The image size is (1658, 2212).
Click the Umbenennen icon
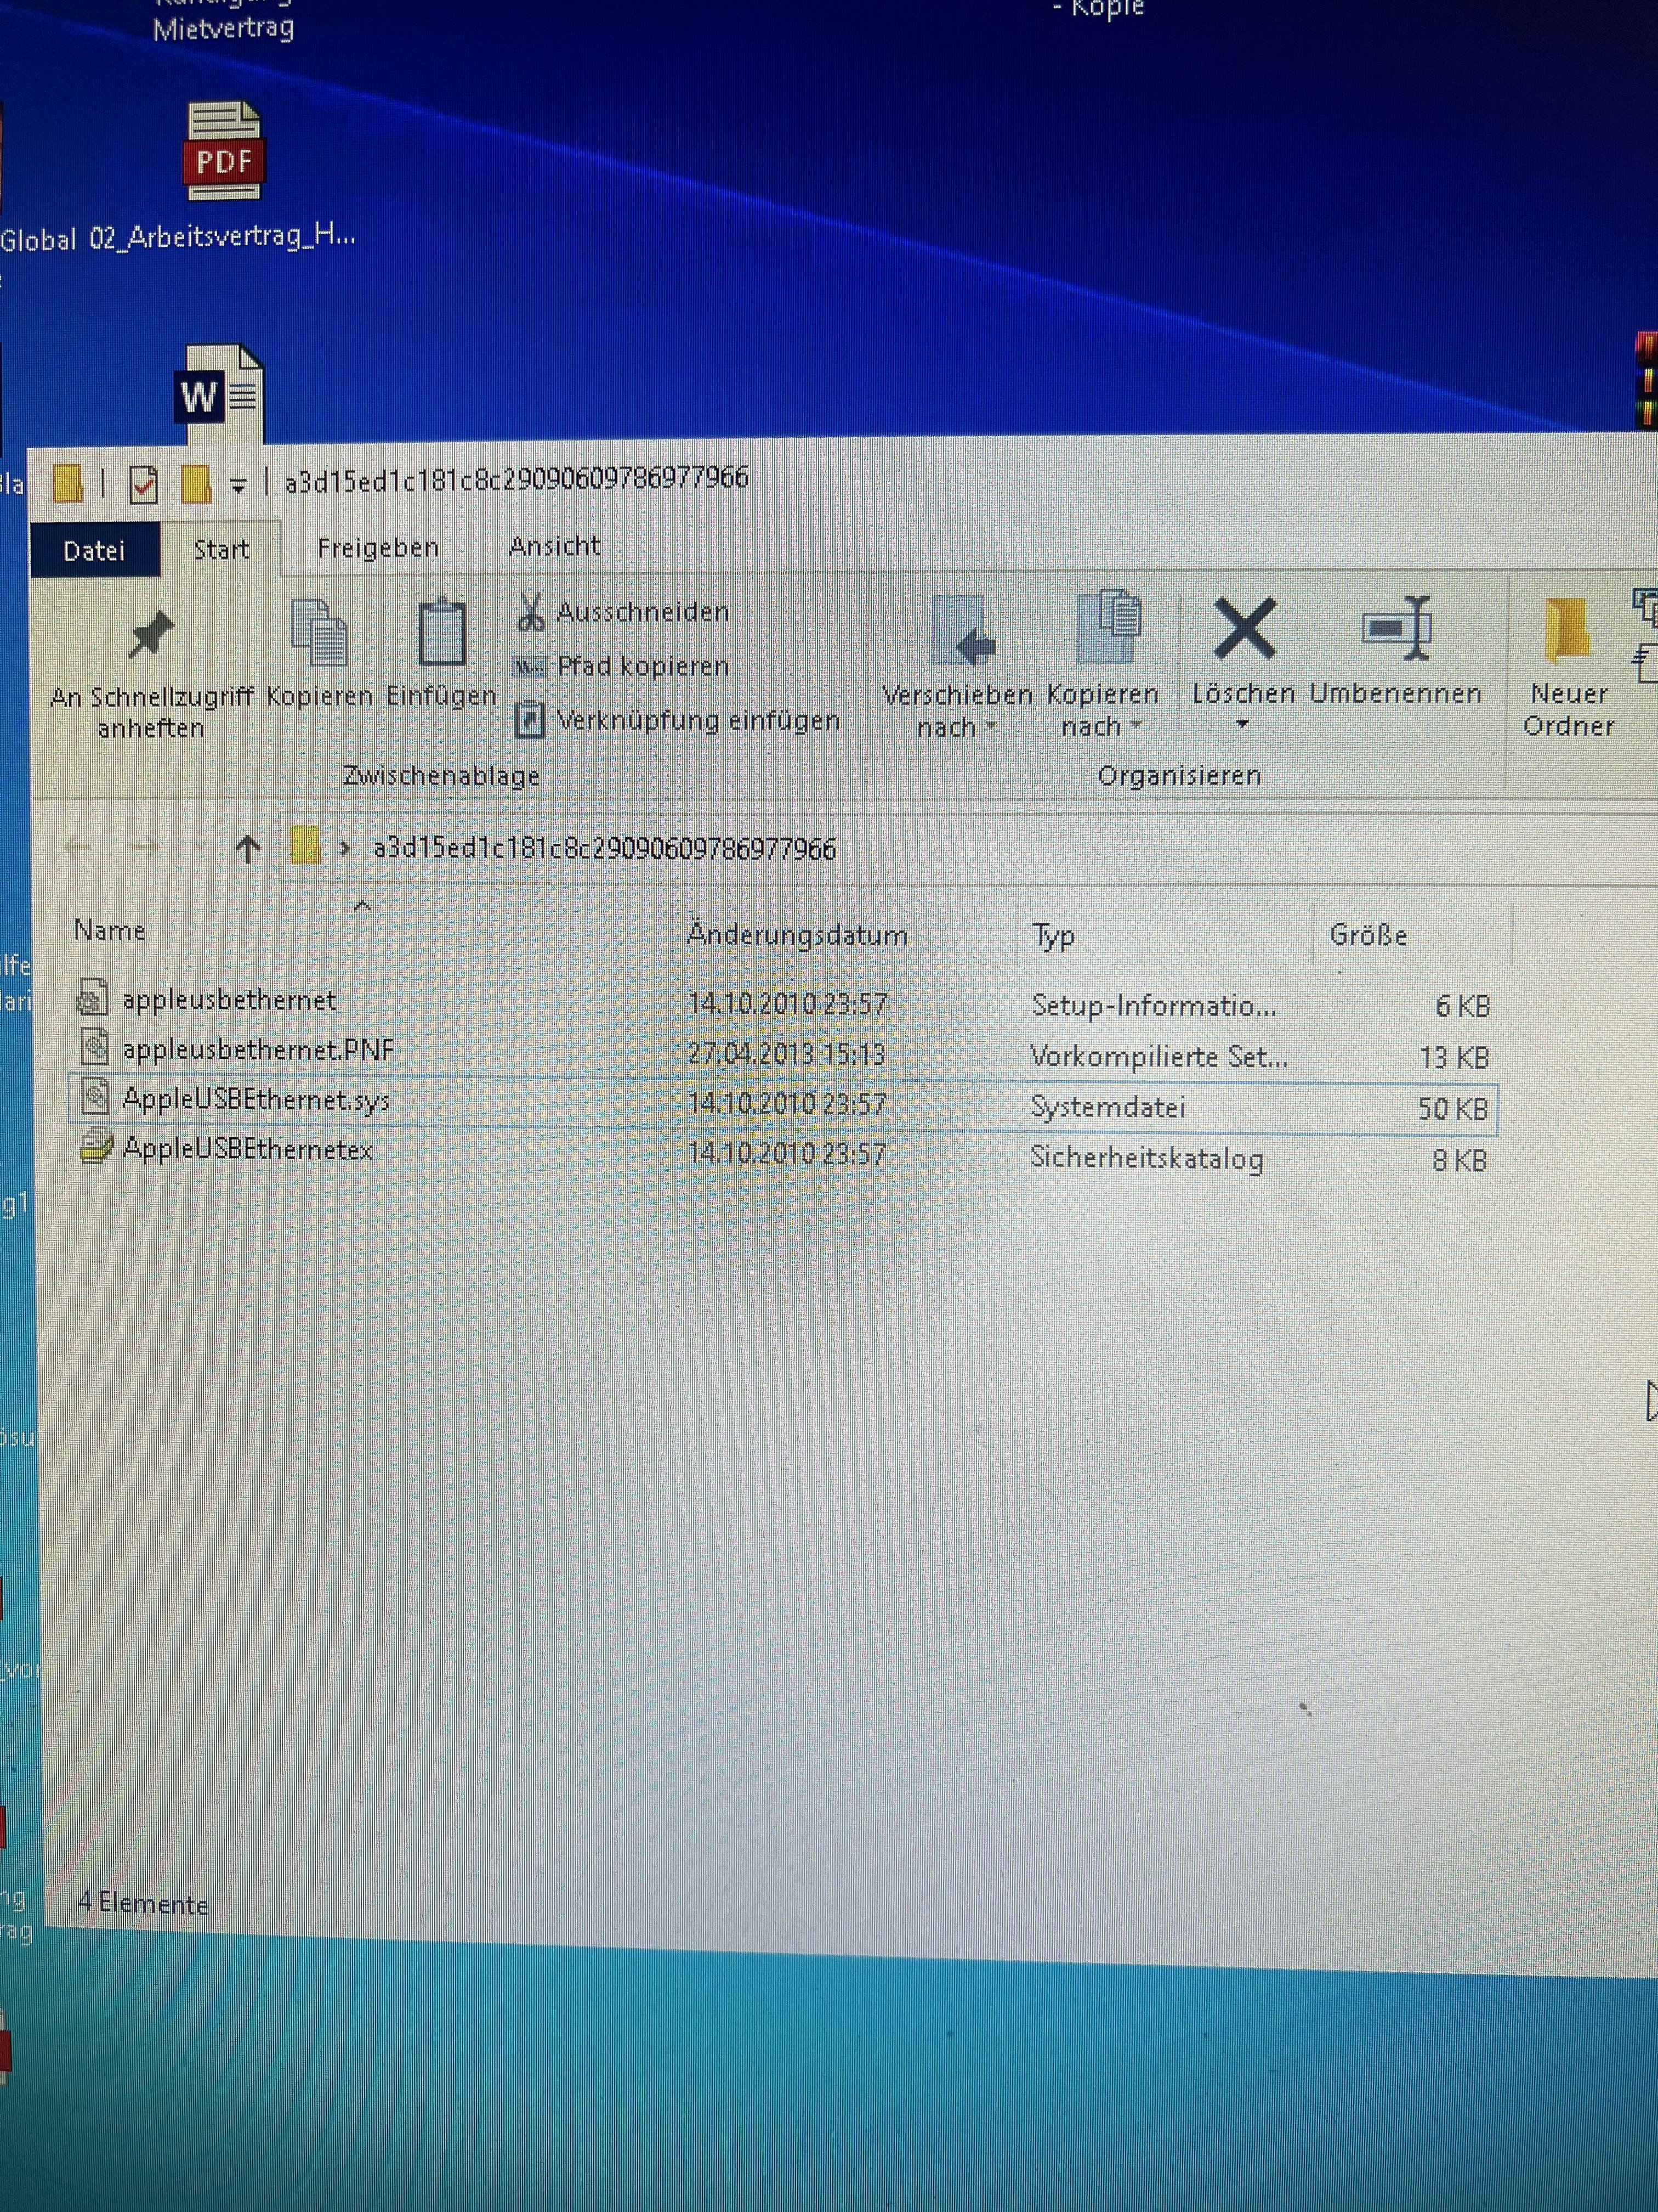[1396, 630]
